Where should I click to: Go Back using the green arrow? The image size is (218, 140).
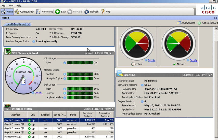(x=60, y=12)
